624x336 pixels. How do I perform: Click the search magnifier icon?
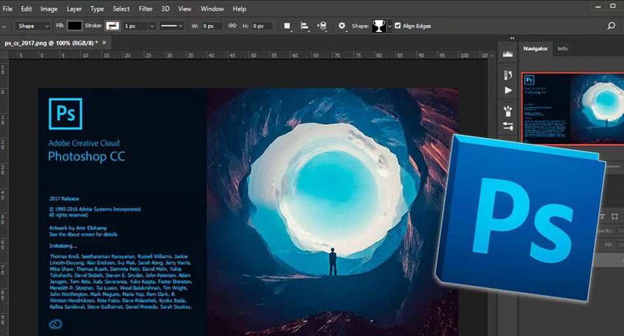[611, 26]
